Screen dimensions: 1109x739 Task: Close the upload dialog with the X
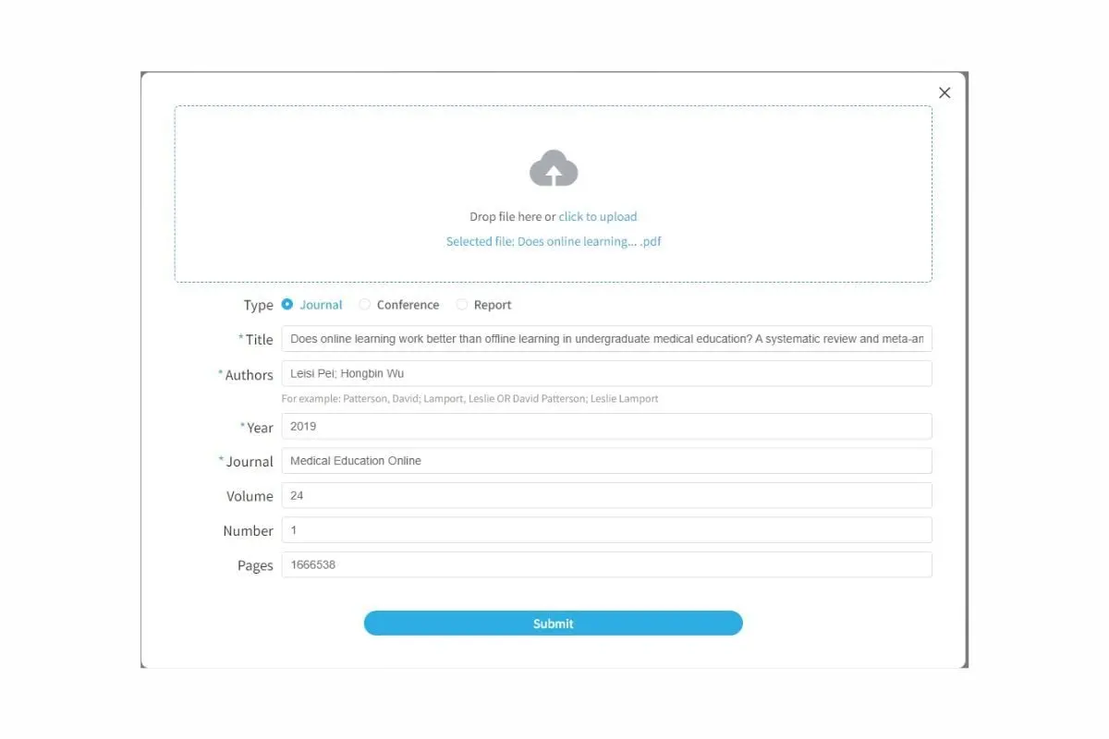tap(944, 92)
